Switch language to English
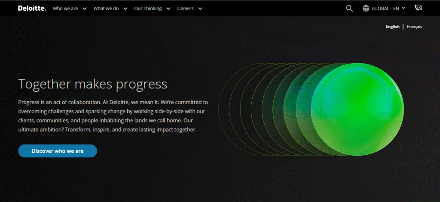The width and height of the screenshot is (440, 202). pos(392,27)
